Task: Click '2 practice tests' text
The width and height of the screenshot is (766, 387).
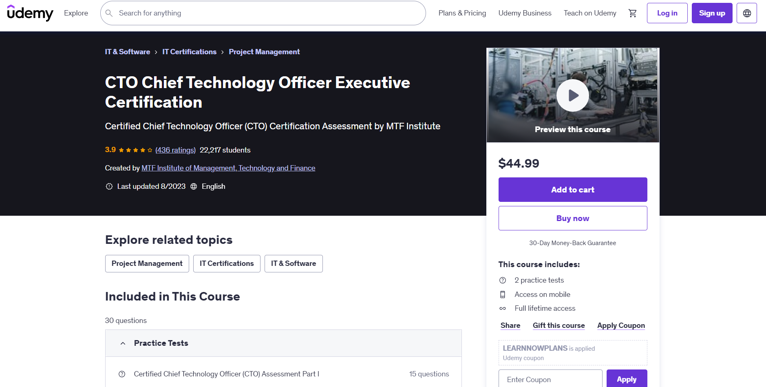Action: [539, 280]
